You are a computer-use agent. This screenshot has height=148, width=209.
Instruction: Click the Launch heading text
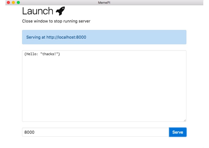tap(38, 11)
